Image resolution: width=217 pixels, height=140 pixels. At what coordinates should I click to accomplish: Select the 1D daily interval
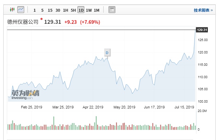click(81, 10)
